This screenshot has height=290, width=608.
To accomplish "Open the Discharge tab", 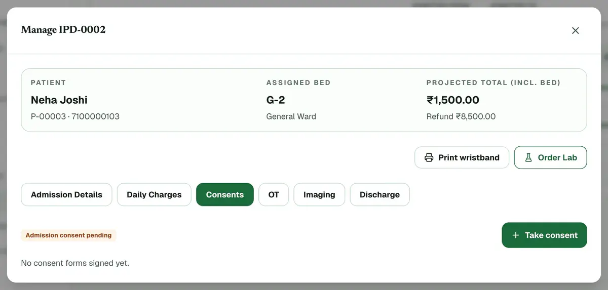I will (379, 195).
